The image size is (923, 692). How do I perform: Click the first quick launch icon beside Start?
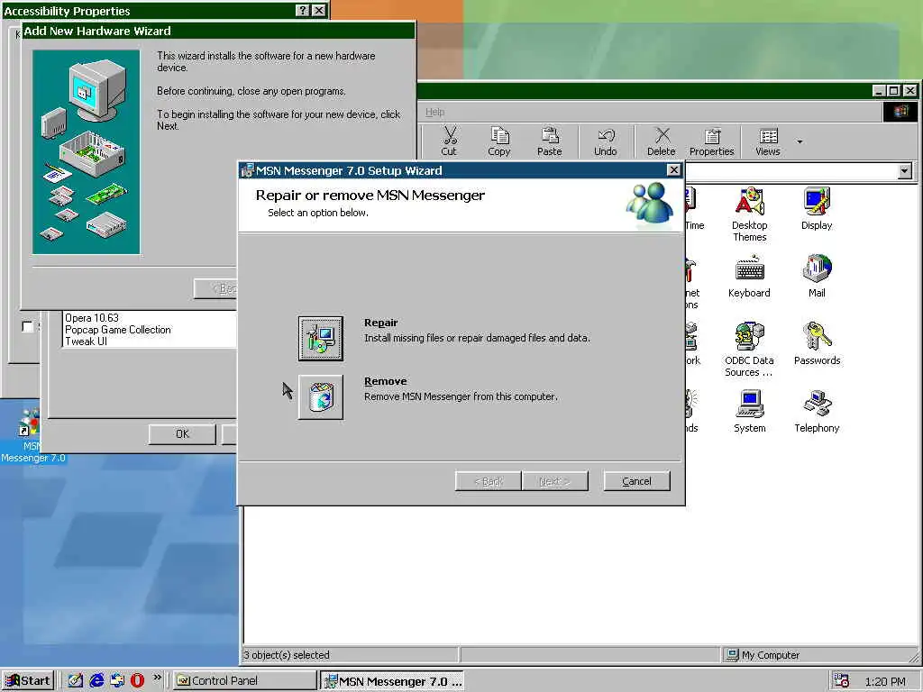pos(76,680)
